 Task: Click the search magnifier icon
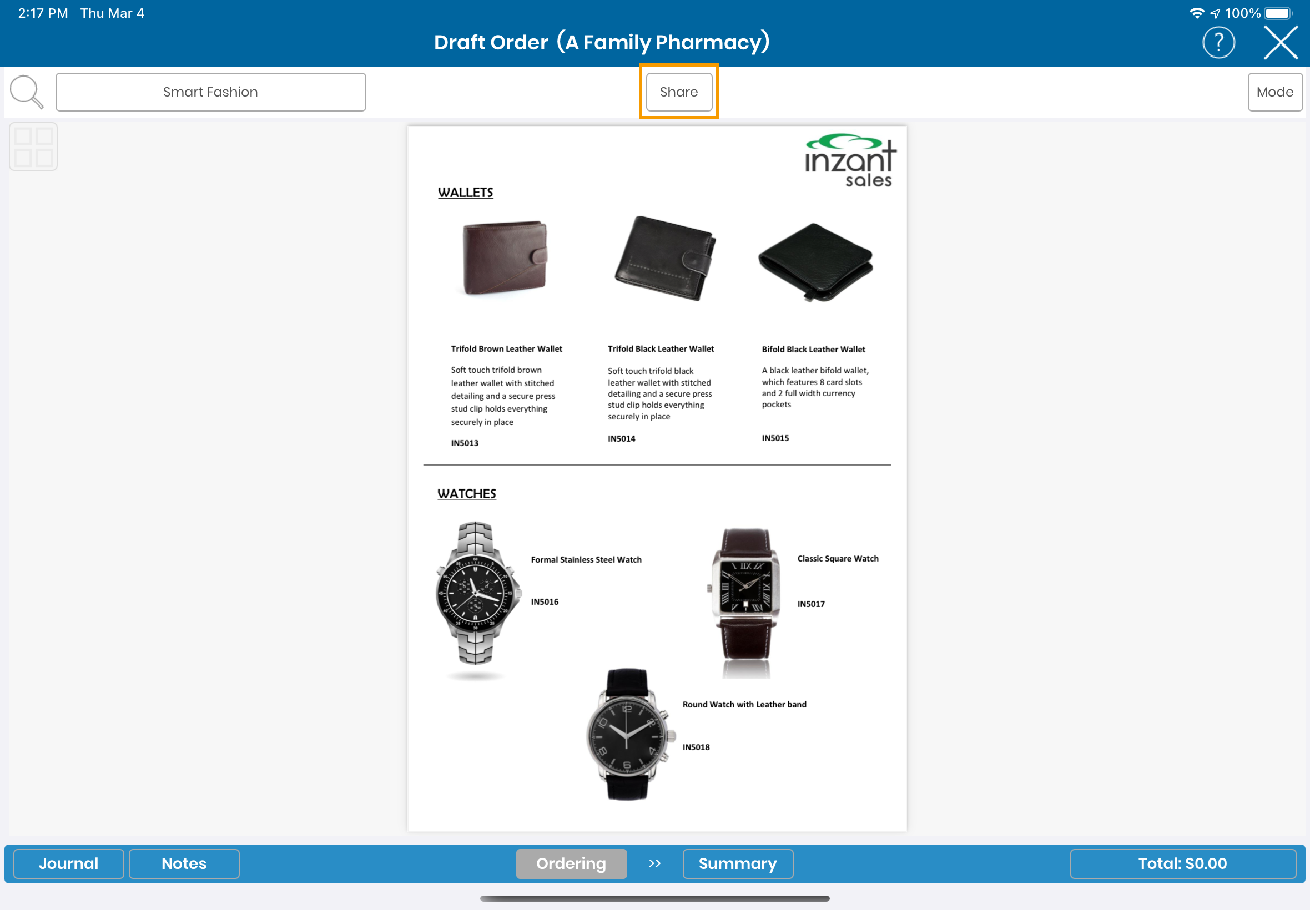[26, 91]
